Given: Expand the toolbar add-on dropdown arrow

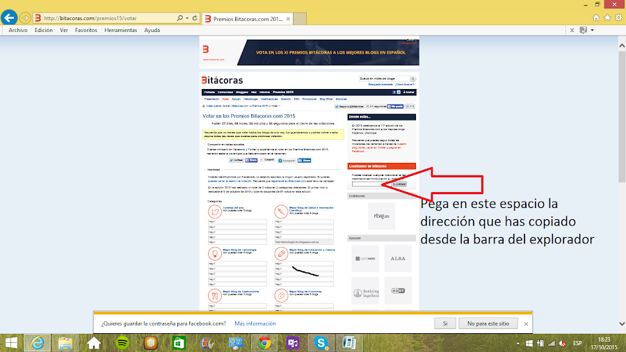Looking at the screenshot, I should (592, 30).
